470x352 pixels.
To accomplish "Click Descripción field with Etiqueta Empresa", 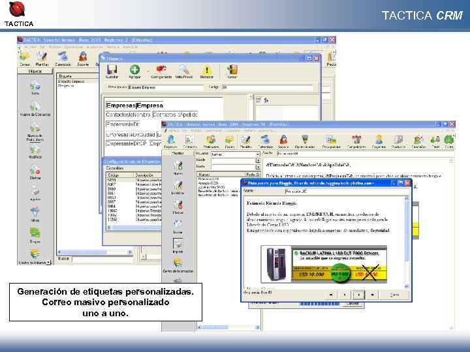I will 166,87.
